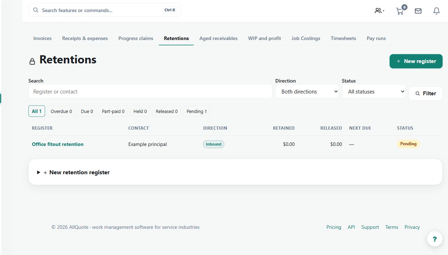Switch to the Aged receivables tab
This screenshot has height=255, width=448.
pyautogui.click(x=218, y=38)
